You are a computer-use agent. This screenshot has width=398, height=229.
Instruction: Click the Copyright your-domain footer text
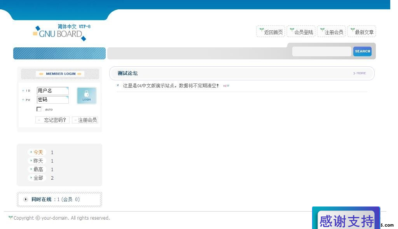tap(62, 218)
